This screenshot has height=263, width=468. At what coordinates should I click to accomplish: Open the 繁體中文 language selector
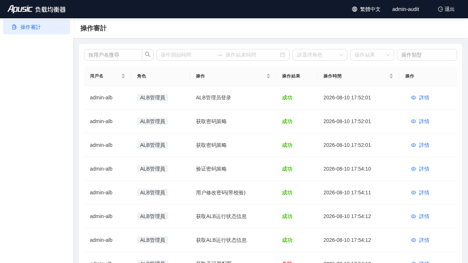click(366, 9)
